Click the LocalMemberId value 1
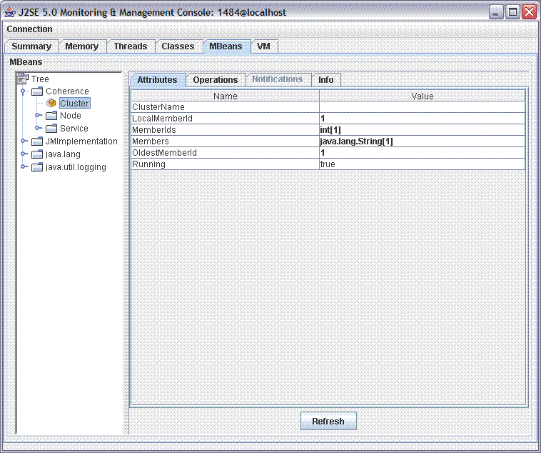 (x=423, y=118)
